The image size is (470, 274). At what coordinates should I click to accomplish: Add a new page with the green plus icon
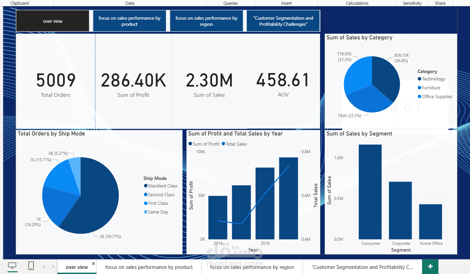[430, 267]
